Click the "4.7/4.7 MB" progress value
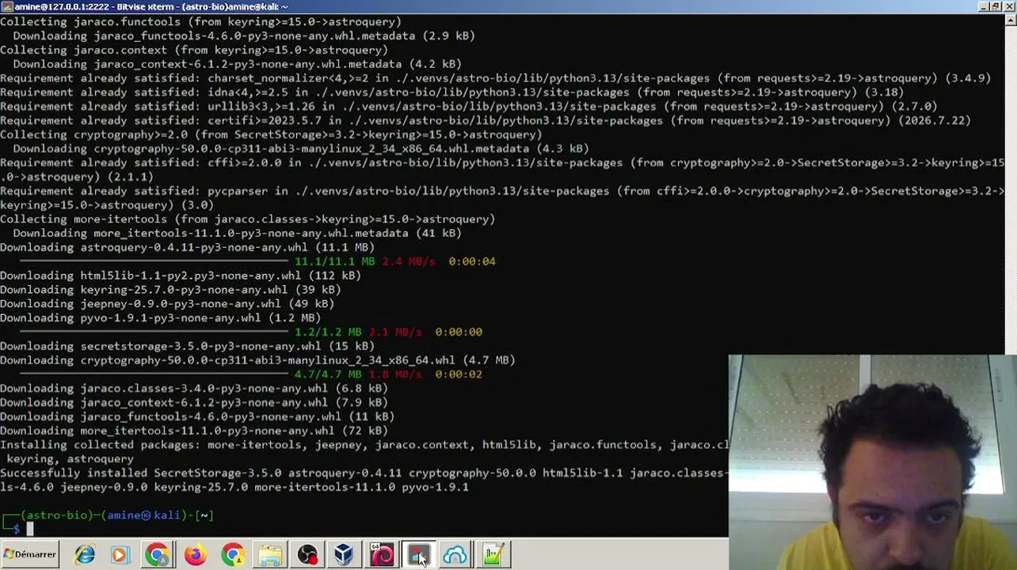 [328, 374]
